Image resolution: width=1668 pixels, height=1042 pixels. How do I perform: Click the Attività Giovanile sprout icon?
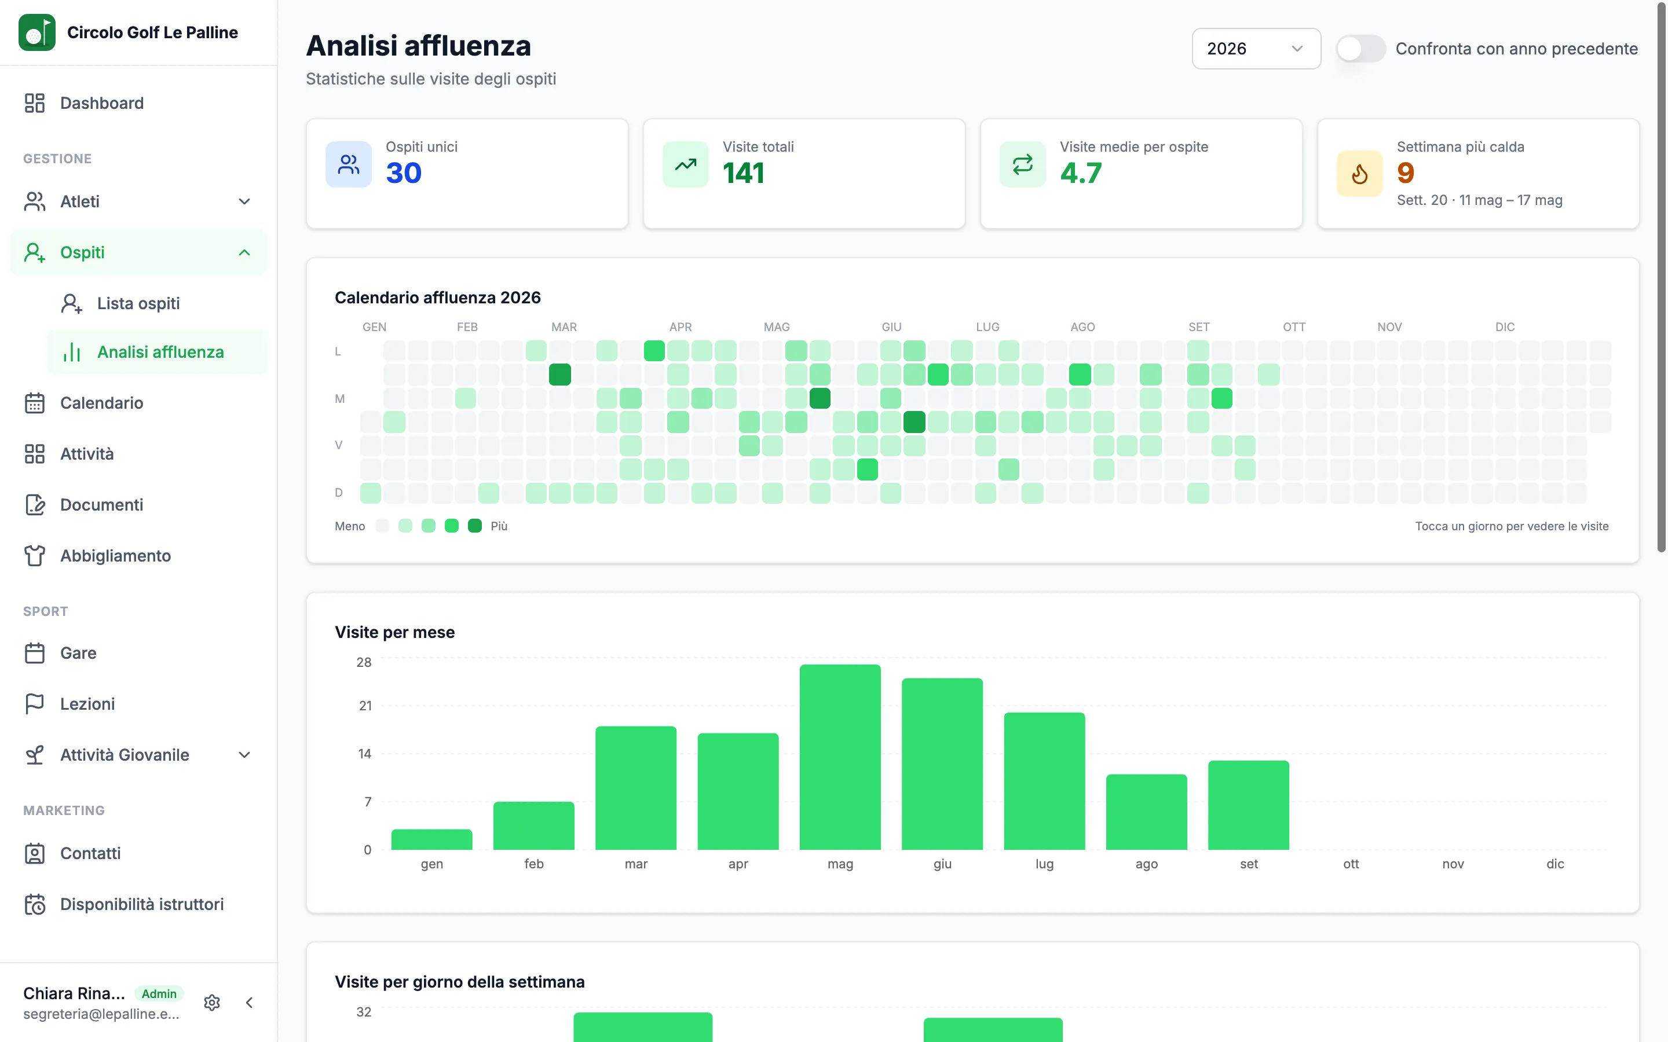35,755
